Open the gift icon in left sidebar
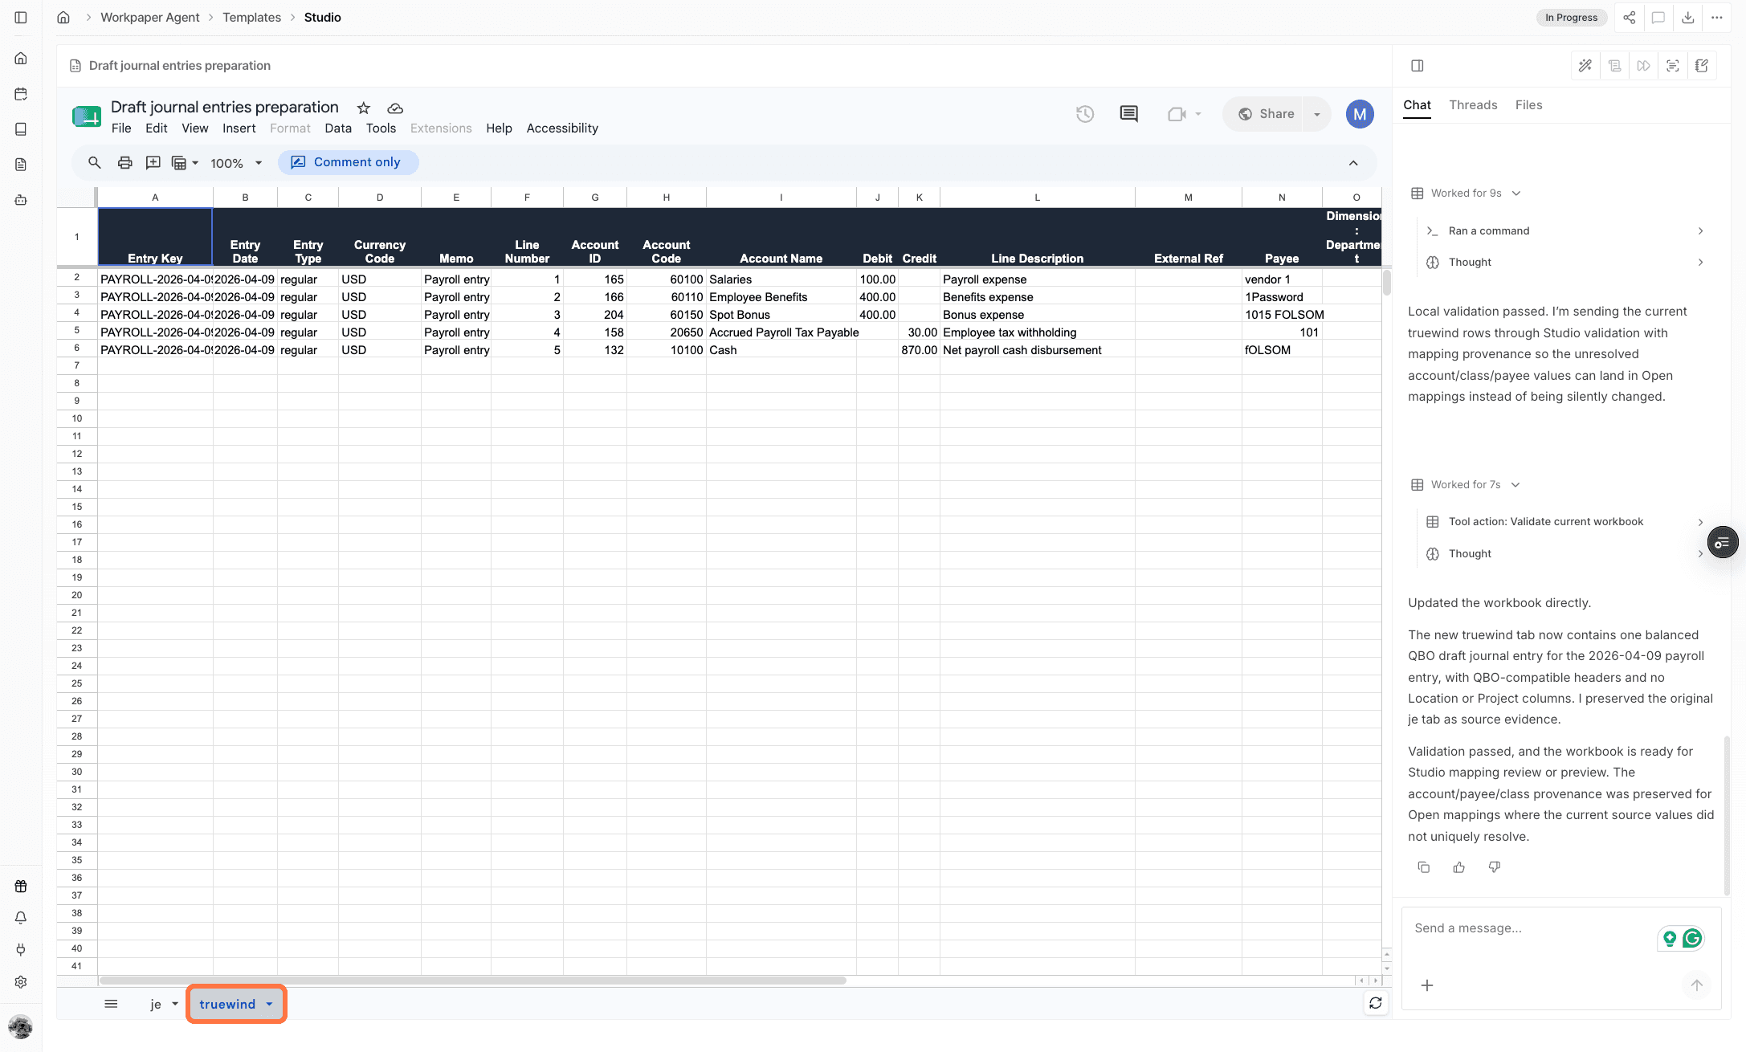 (21, 887)
